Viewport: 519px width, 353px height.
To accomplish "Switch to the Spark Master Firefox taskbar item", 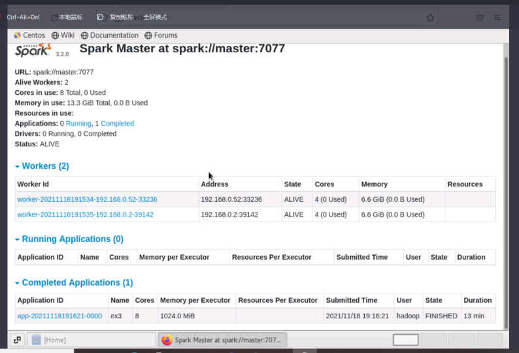I will coord(222,340).
